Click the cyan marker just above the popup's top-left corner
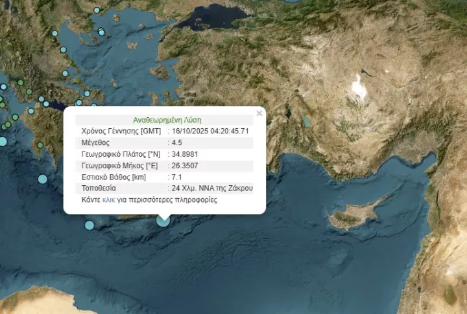 point(79,102)
